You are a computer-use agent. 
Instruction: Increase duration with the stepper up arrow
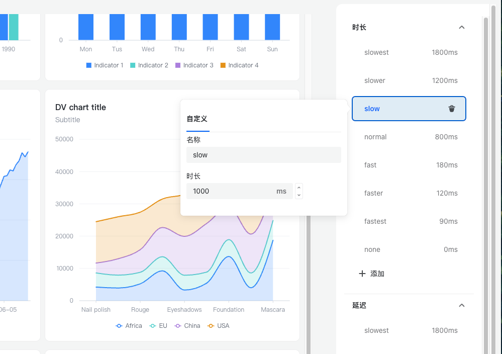[299, 188]
